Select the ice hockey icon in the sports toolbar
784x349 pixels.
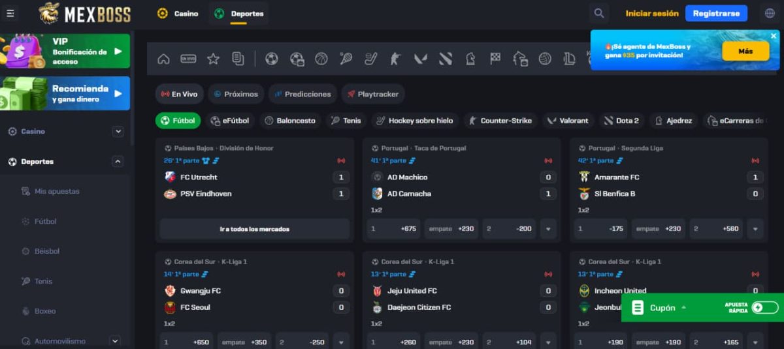click(370, 59)
